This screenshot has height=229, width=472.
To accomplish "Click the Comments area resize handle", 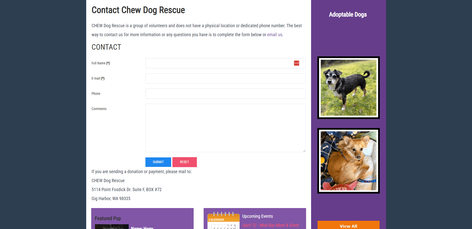I will point(304,151).
